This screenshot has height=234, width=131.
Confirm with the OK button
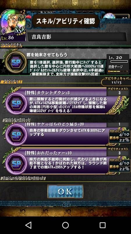65,192
